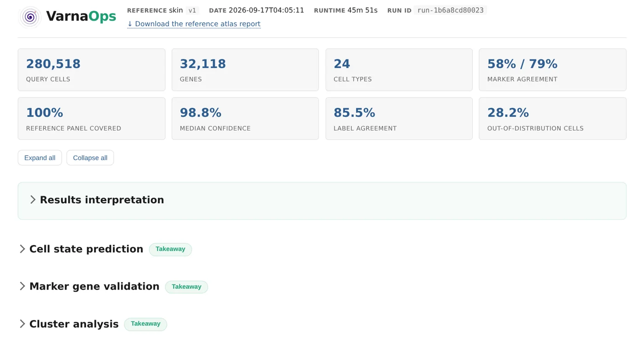644x343 pixels.
Task: Click the REFERENCE PANEL COVERED label
Action: (74, 128)
